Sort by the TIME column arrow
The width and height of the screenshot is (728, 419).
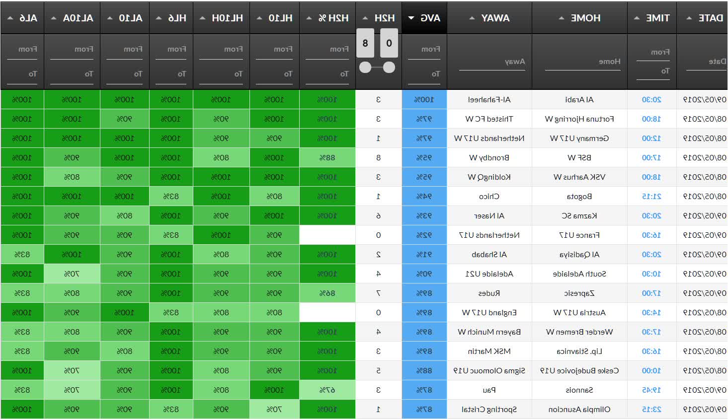(x=637, y=18)
